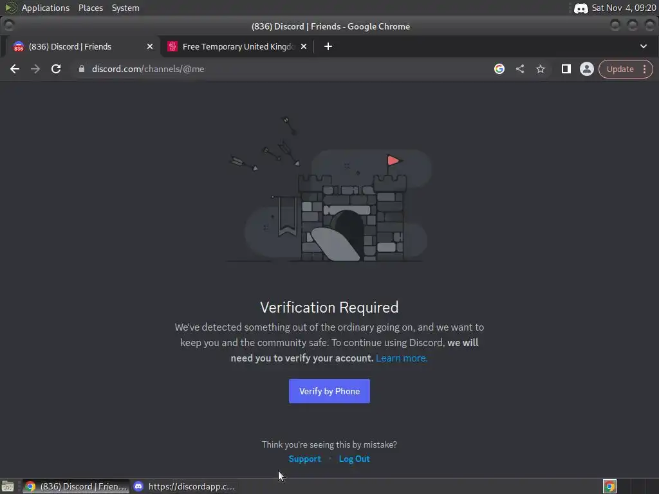Open a new browser tab
The image size is (659, 494).
[x=328, y=46]
